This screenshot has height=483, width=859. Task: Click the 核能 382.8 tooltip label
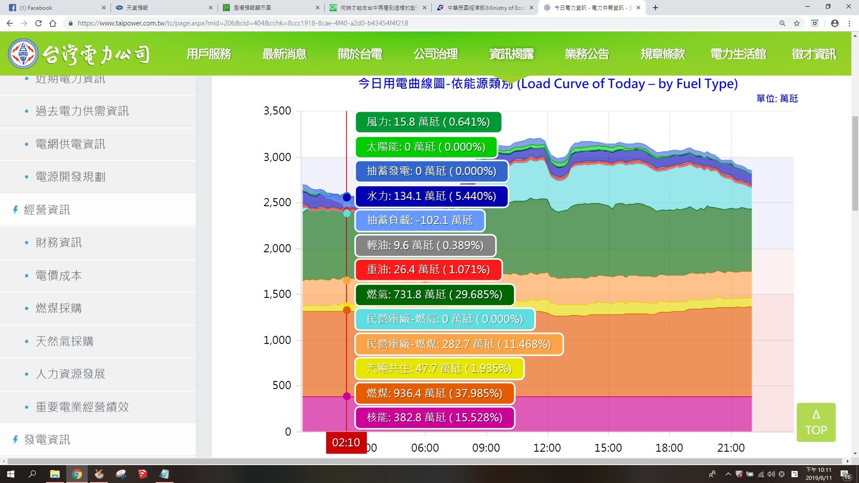(434, 418)
